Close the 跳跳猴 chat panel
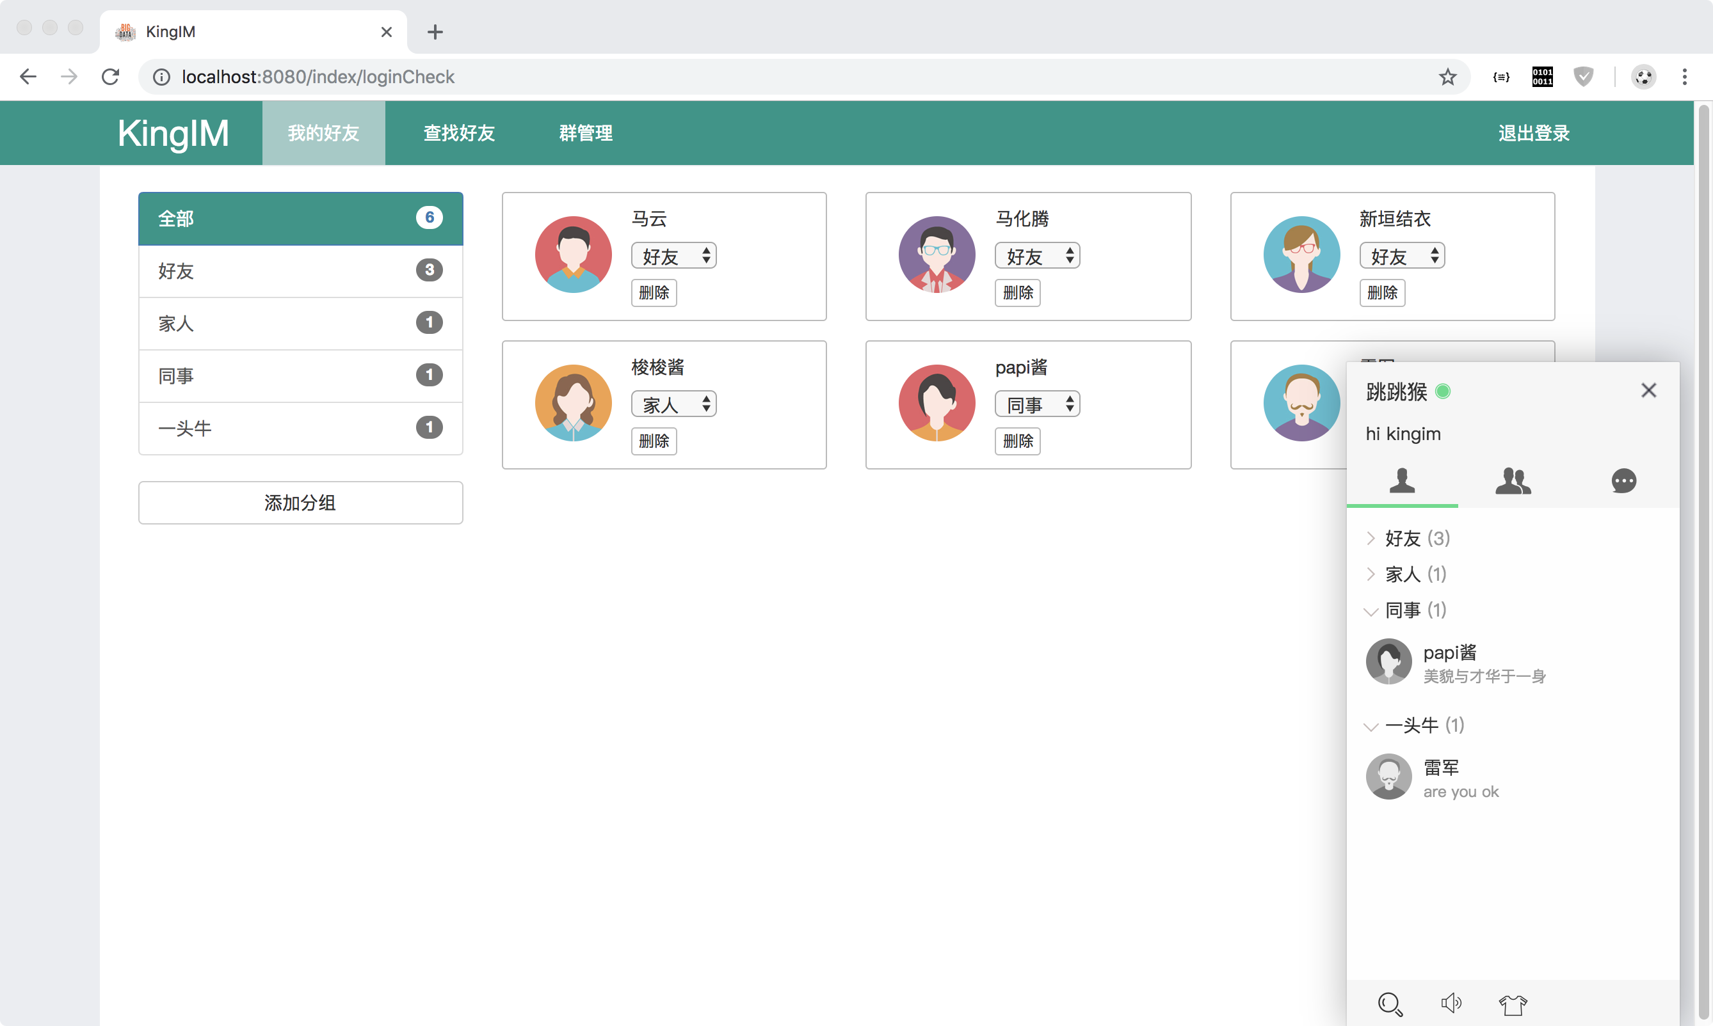This screenshot has width=1713, height=1026. [x=1648, y=391]
